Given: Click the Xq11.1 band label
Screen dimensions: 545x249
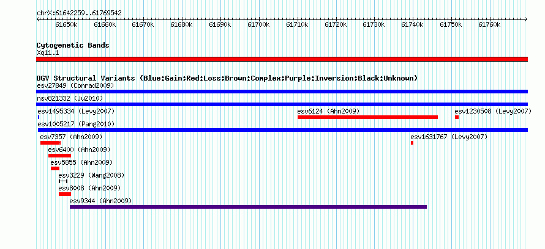Looking at the screenshot, I should 48,52.
